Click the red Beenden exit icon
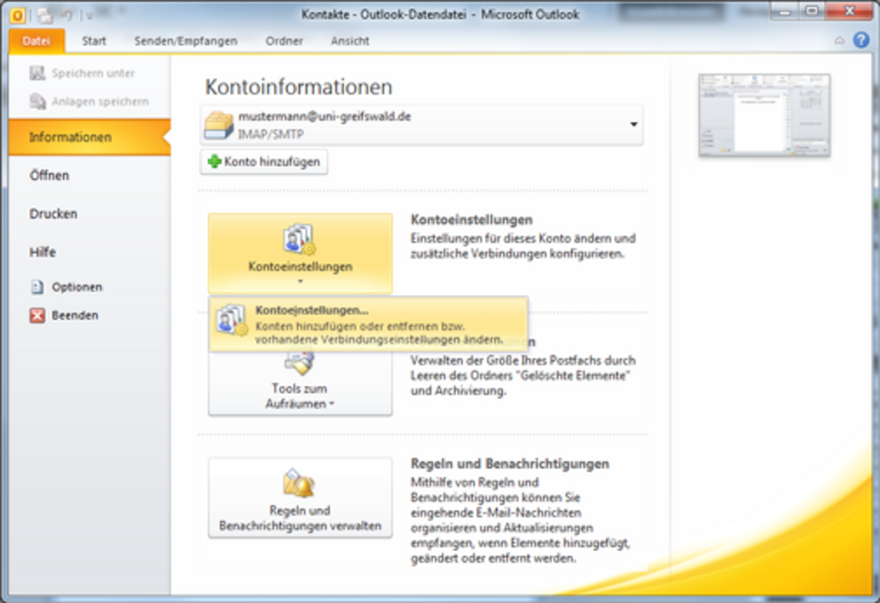 click(x=37, y=315)
